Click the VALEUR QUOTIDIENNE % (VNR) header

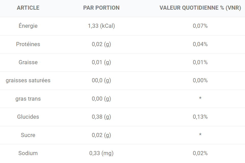coord(200,8)
